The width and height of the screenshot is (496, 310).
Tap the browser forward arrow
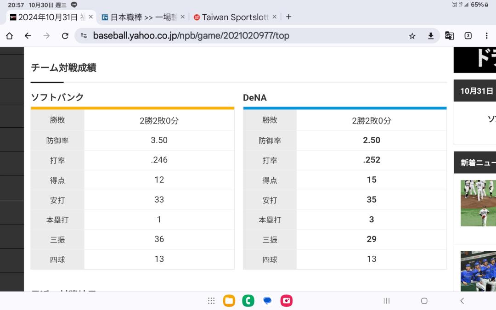[46, 36]
